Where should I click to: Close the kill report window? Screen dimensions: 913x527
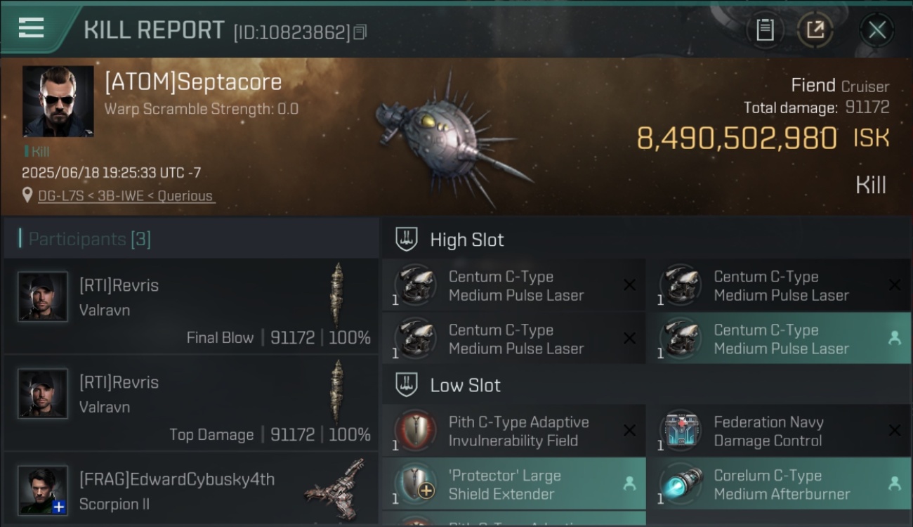[x=876, y=30]
